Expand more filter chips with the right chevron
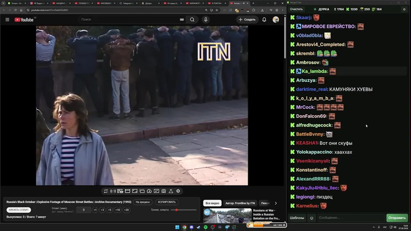This screenshot has height=231, width=411. (275, 203)
